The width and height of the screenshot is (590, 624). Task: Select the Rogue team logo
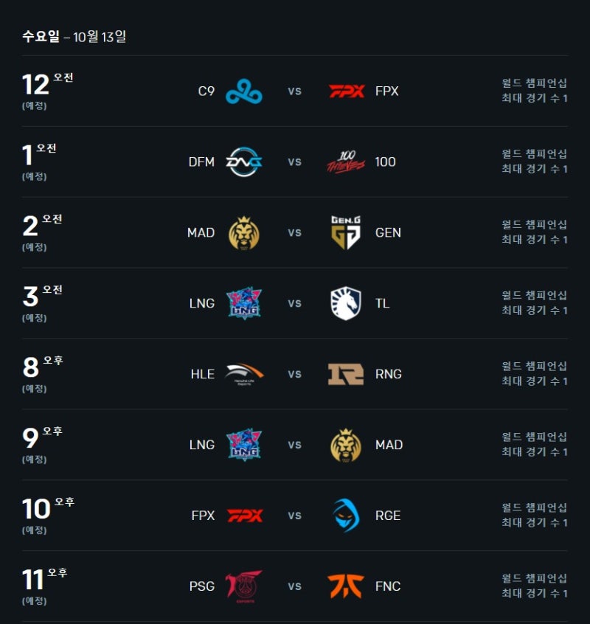pos(346,516)
